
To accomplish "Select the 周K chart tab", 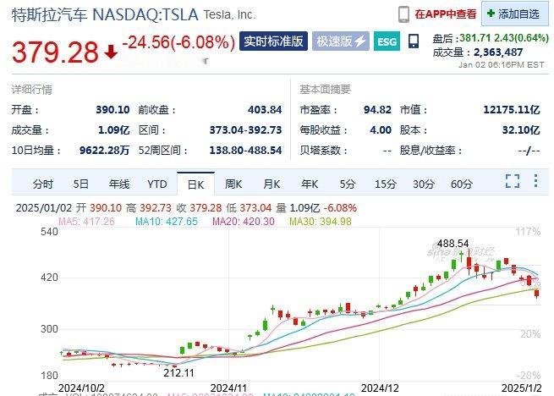I will [x=233, y=184].
